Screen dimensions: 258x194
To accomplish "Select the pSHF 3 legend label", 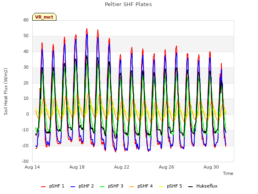I will tap(116, 186).
